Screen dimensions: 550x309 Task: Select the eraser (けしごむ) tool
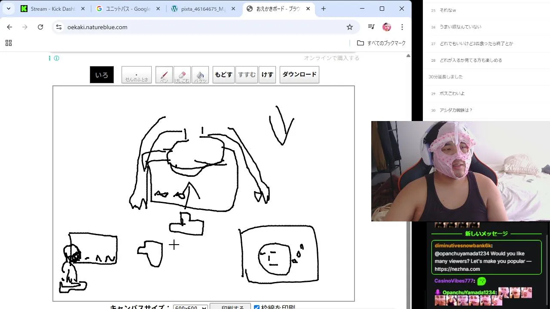pyautogui.click(x=182, y=75)
